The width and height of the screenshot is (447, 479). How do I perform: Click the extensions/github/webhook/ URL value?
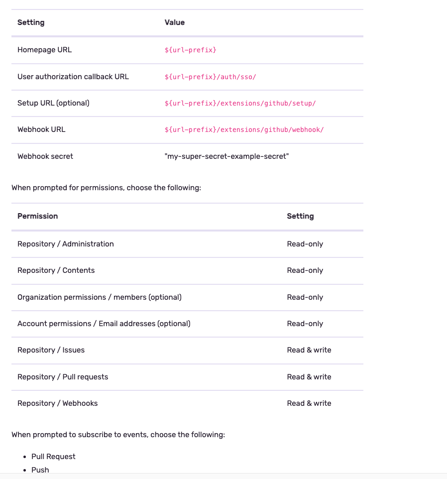point(244,129)
